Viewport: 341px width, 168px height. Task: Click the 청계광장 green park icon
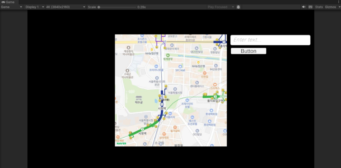(x=168, y=56)
